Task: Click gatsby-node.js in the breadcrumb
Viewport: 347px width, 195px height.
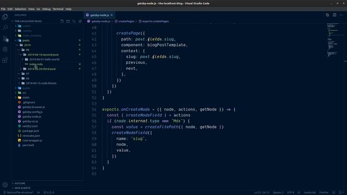Action: click(x=101, y=22)
